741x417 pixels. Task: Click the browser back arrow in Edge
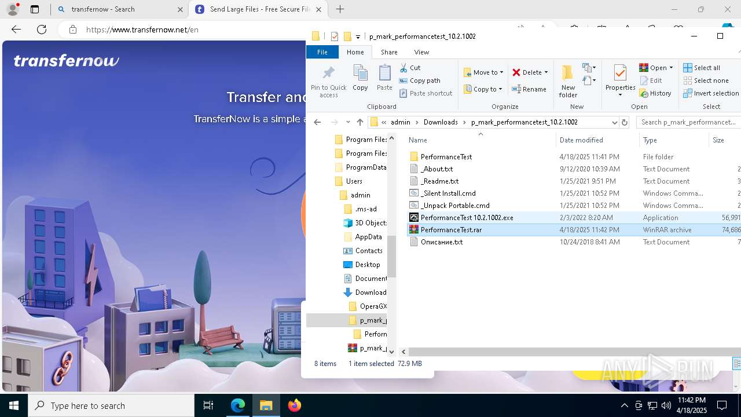click(x=16, y=30)
